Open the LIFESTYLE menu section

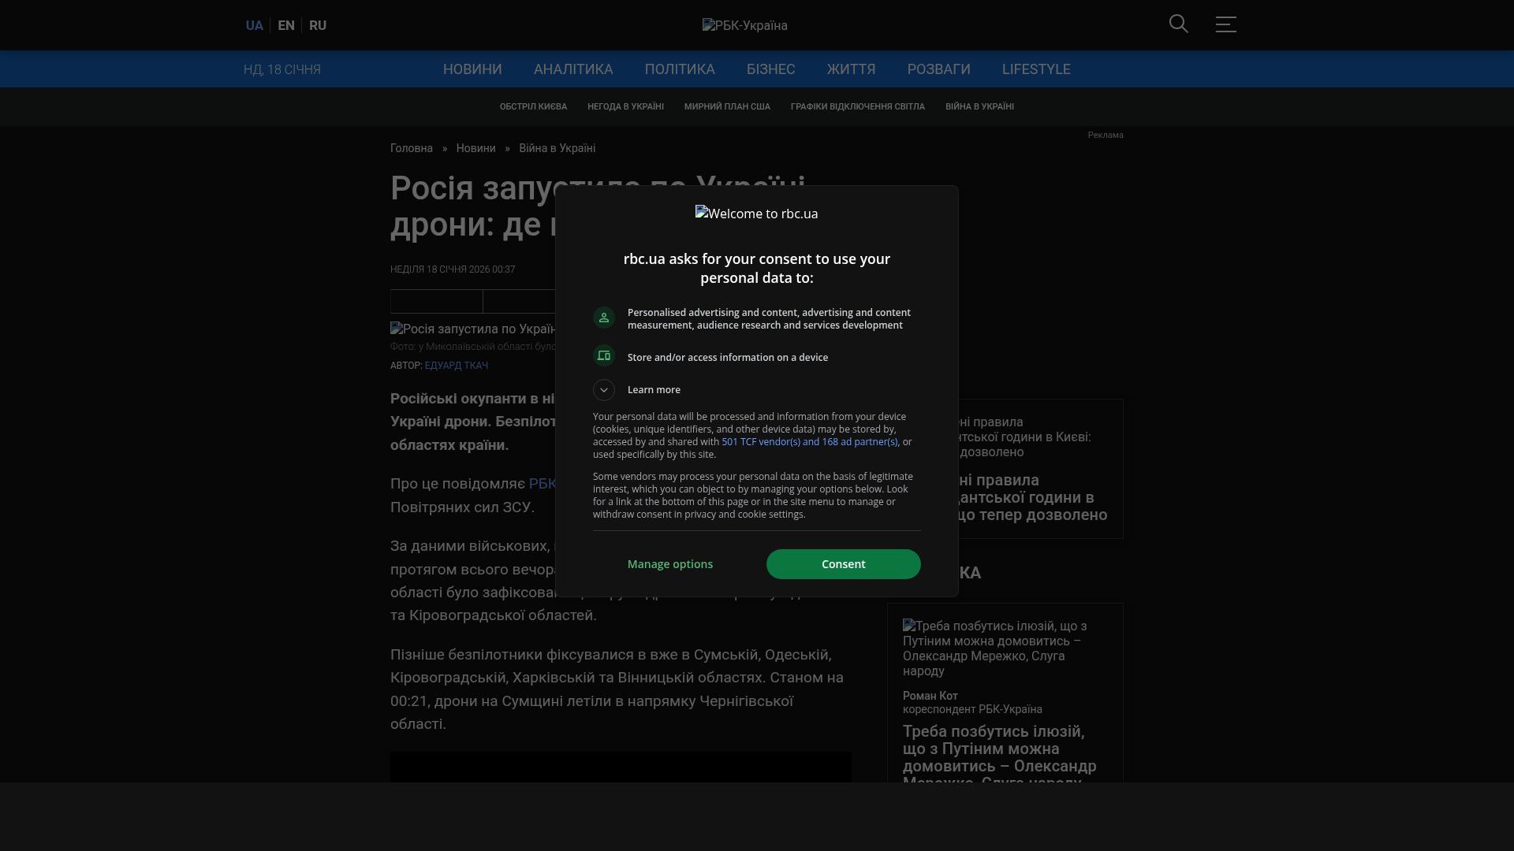coord(1035,69)
